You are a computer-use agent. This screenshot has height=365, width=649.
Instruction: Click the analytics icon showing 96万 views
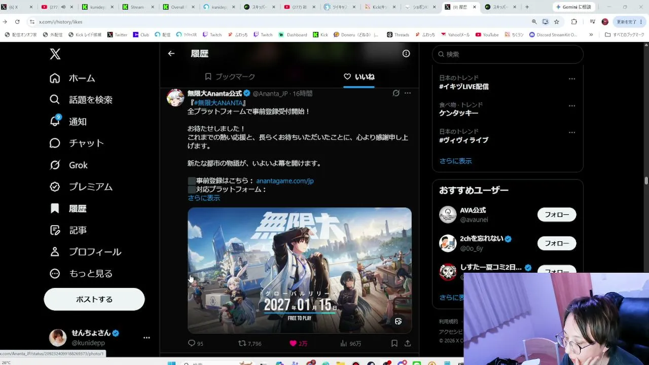351,343
